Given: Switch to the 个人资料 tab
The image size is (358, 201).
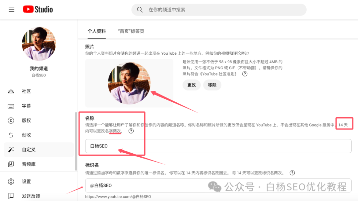Looking at the screenshot, I should [97, 31].
